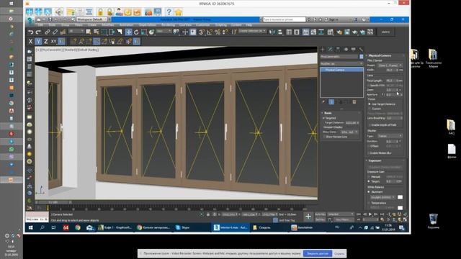Click the Pin Stack icon under modifier list
This screenshot has width=461, height=259.
323,102
